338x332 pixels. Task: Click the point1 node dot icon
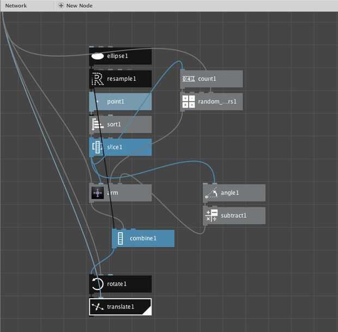click(98, 102)
